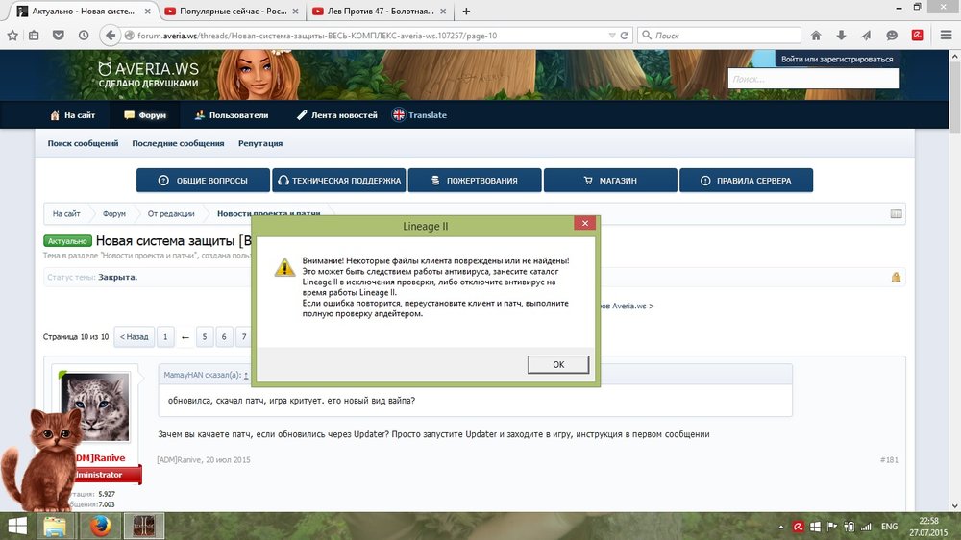Click the ENG language indicator in tray

(x=889, y=527)
